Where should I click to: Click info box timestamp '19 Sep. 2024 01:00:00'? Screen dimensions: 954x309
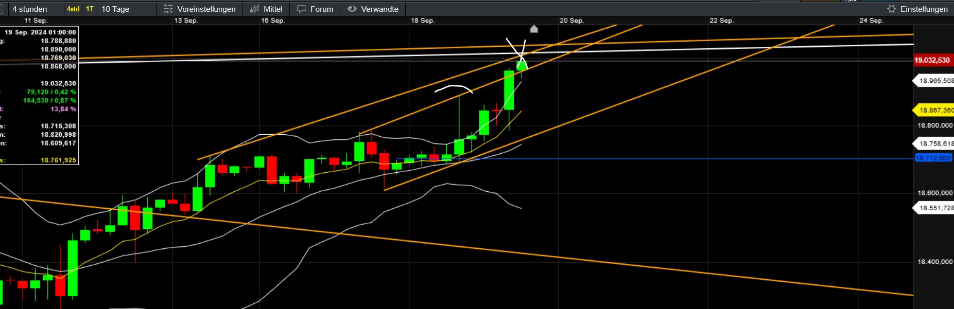(x=40, y=32)
